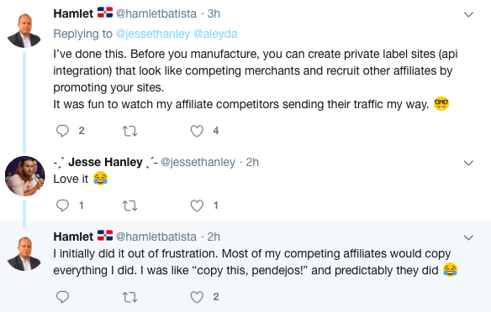Open the @aleyda mention link
491x312 pixels.
[215, 34]
